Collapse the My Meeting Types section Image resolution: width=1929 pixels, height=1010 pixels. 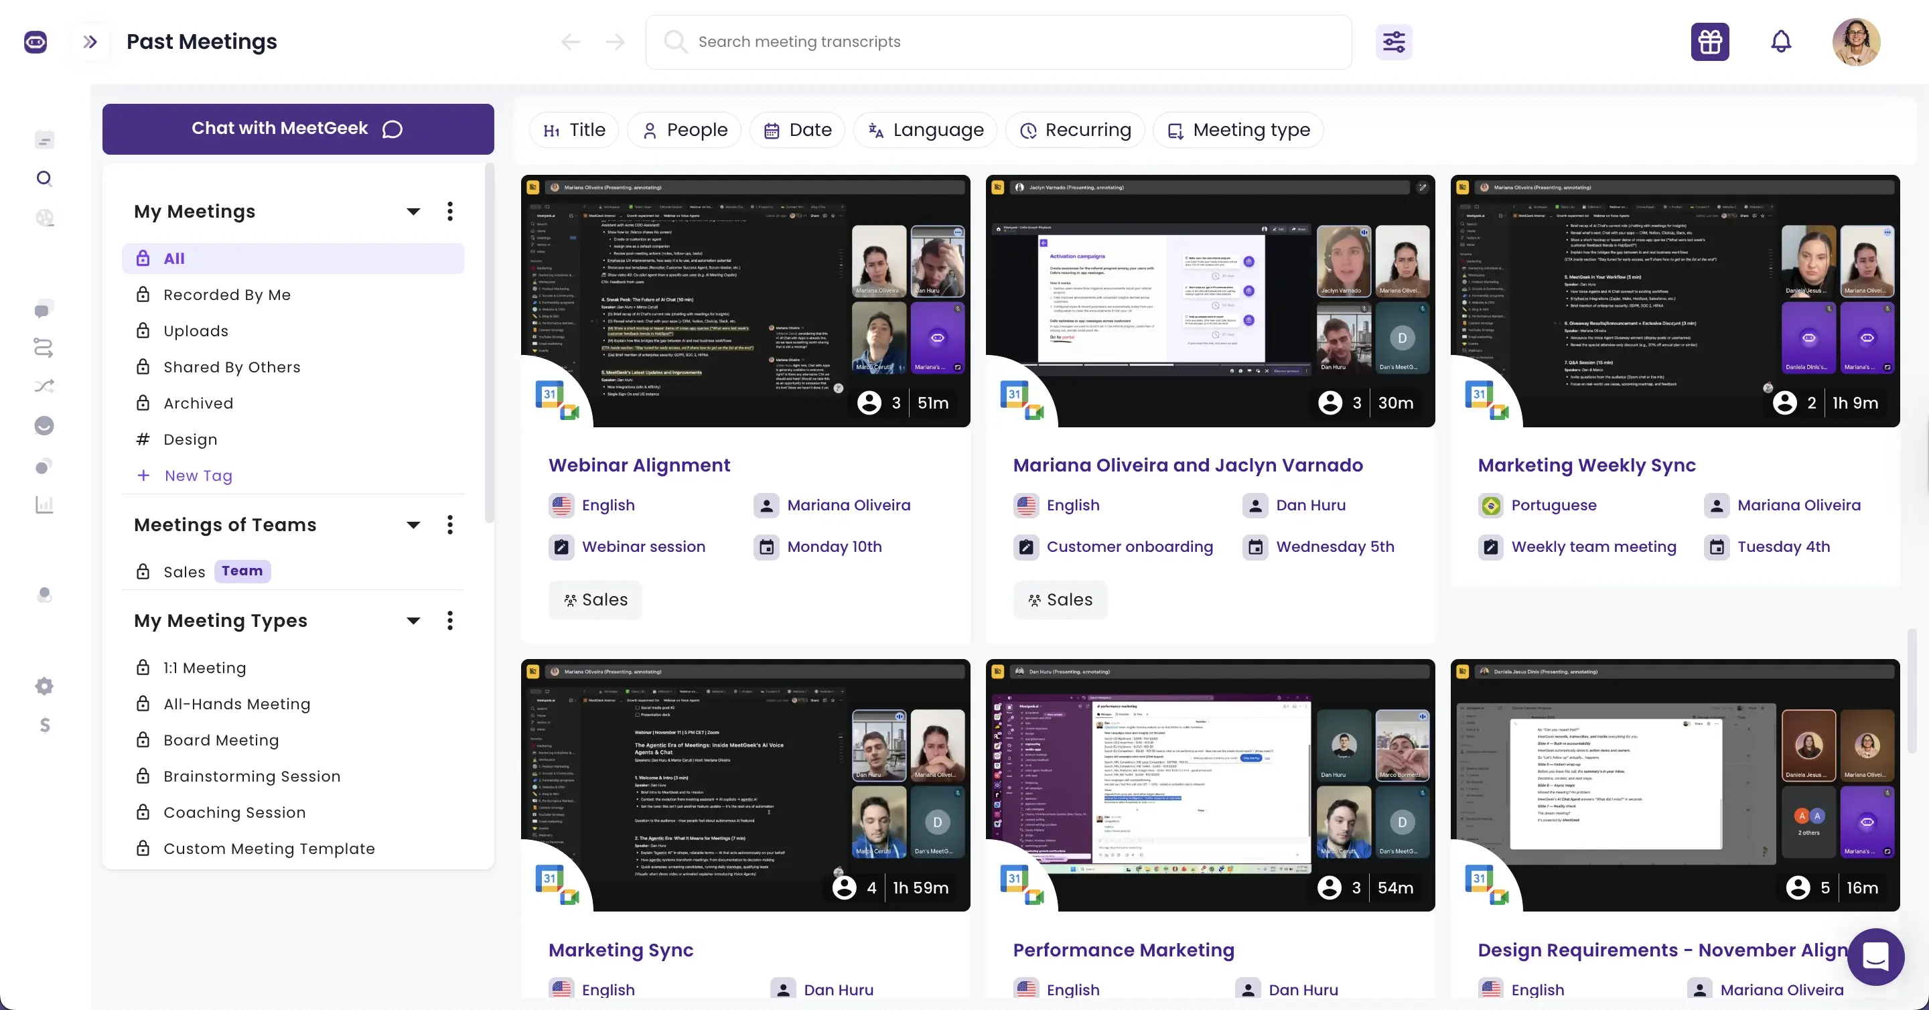tap(413, 621)
